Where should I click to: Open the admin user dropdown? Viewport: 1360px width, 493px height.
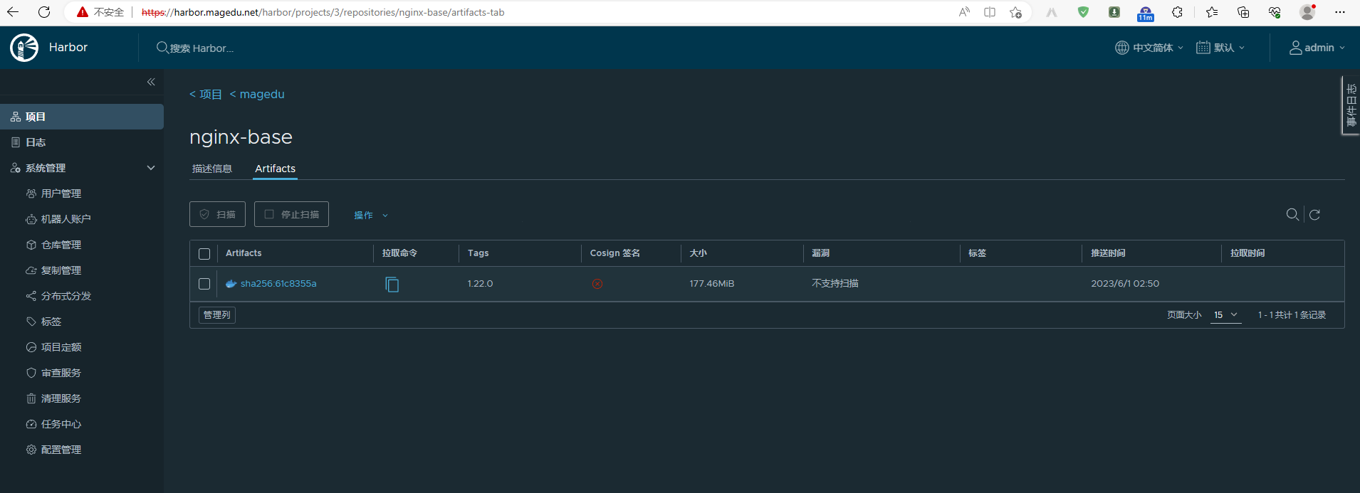[x=1317, y=48]
